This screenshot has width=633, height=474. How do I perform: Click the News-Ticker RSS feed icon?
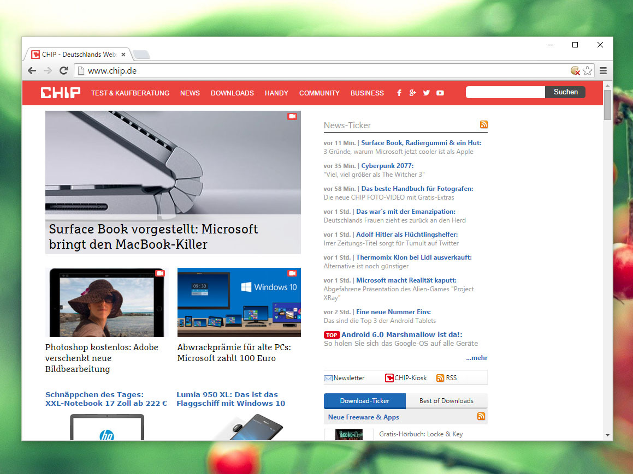484,124
